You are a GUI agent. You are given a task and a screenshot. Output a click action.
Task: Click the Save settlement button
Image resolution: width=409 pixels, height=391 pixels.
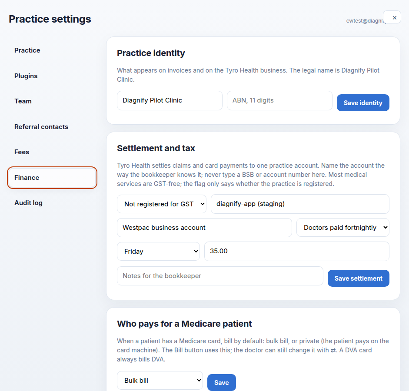359,278
